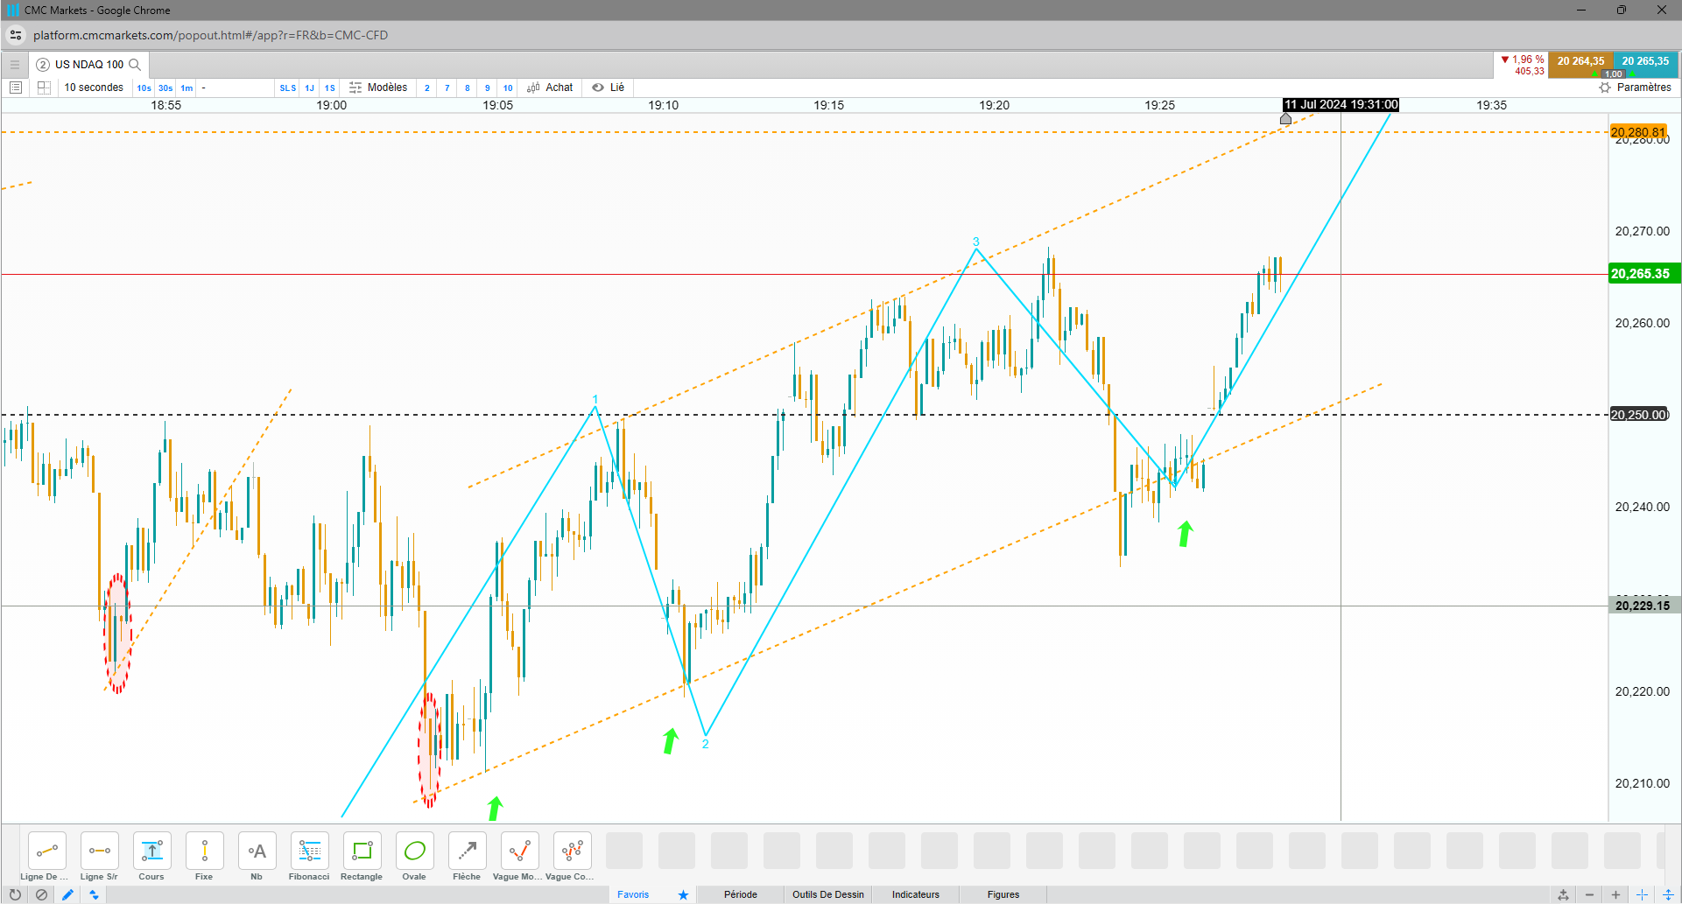Click the auto-scale axes icon left of minus

tap(1563, 894)
